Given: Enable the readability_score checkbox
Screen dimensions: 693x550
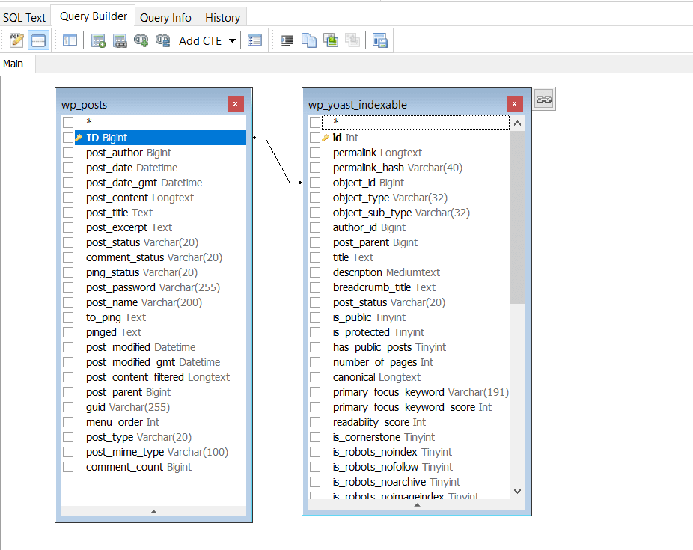Looking at the screenshot, I should [315, 422].
